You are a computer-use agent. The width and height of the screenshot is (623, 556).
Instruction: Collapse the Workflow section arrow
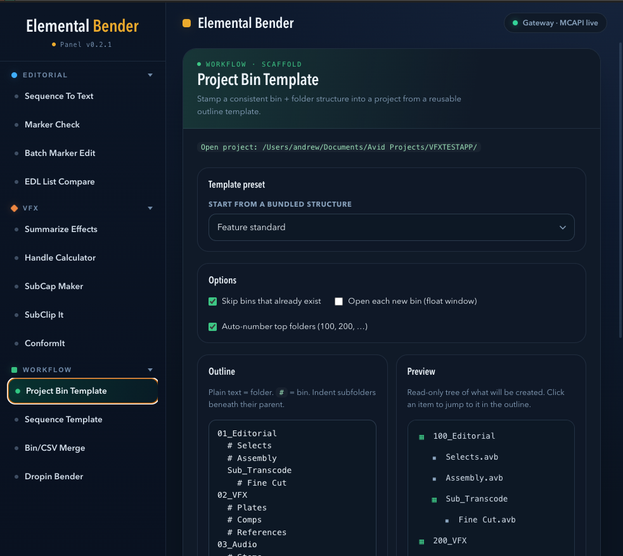point(150,370)
